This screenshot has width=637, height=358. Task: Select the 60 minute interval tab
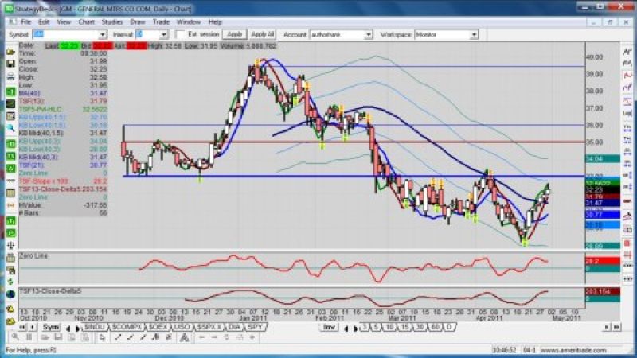pos(435,327)
